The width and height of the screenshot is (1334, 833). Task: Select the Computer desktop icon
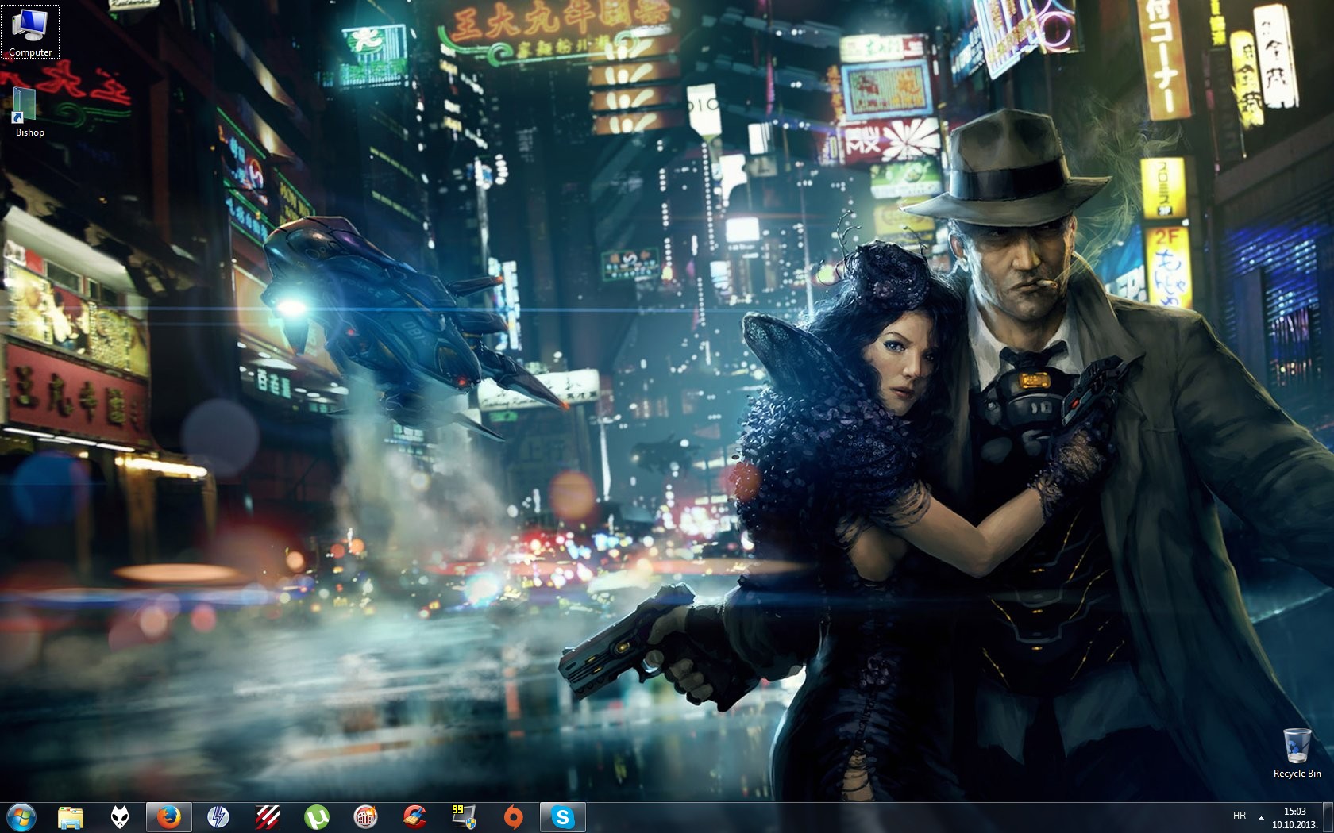(x=30, y=32)
